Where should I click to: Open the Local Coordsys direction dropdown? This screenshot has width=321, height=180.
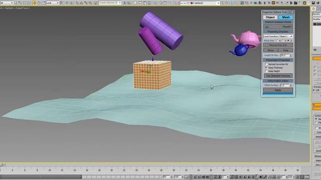[278, 36]
